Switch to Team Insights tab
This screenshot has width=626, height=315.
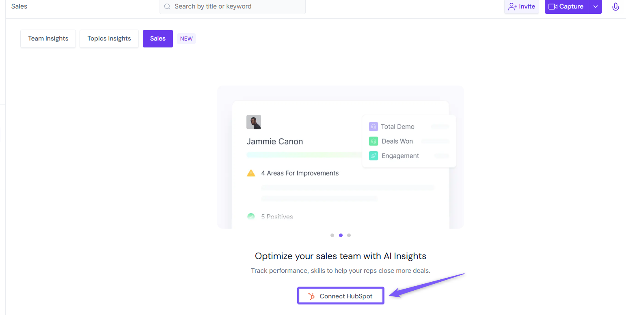(x=48, y=39)
